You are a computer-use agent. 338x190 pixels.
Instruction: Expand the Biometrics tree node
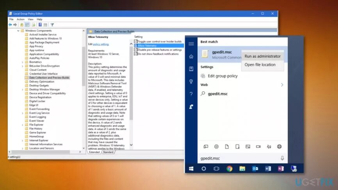click(22, 62)
